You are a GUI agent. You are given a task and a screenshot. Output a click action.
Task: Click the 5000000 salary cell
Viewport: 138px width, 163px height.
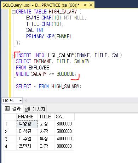64,131
